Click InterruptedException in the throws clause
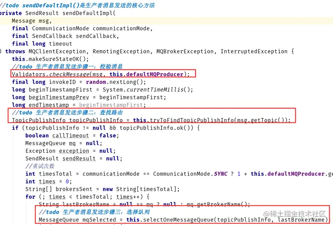This screenshot has width=333, height=225. [254, 51]
